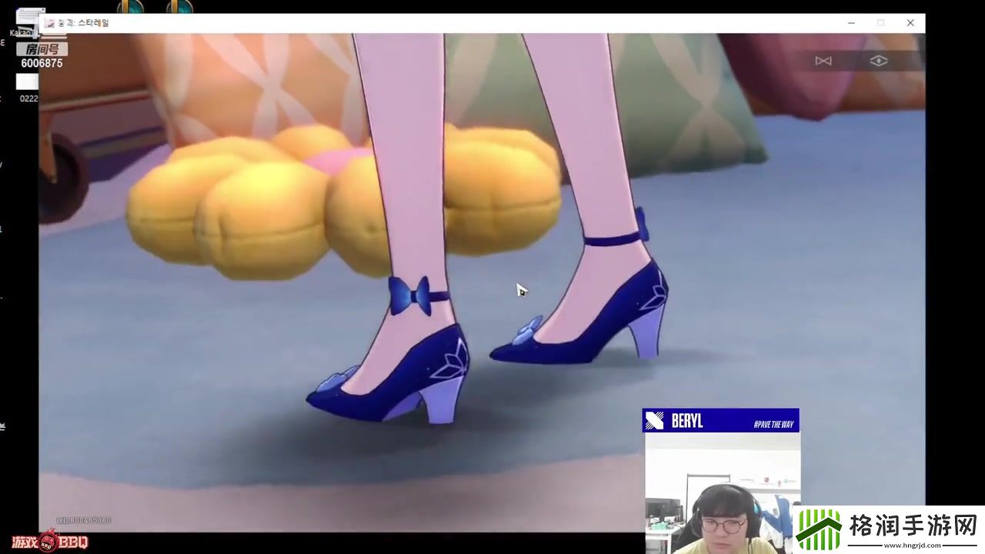Close the 스타레일 game window
The width and height of the screenshot is (985, 554).
point(910,23)
